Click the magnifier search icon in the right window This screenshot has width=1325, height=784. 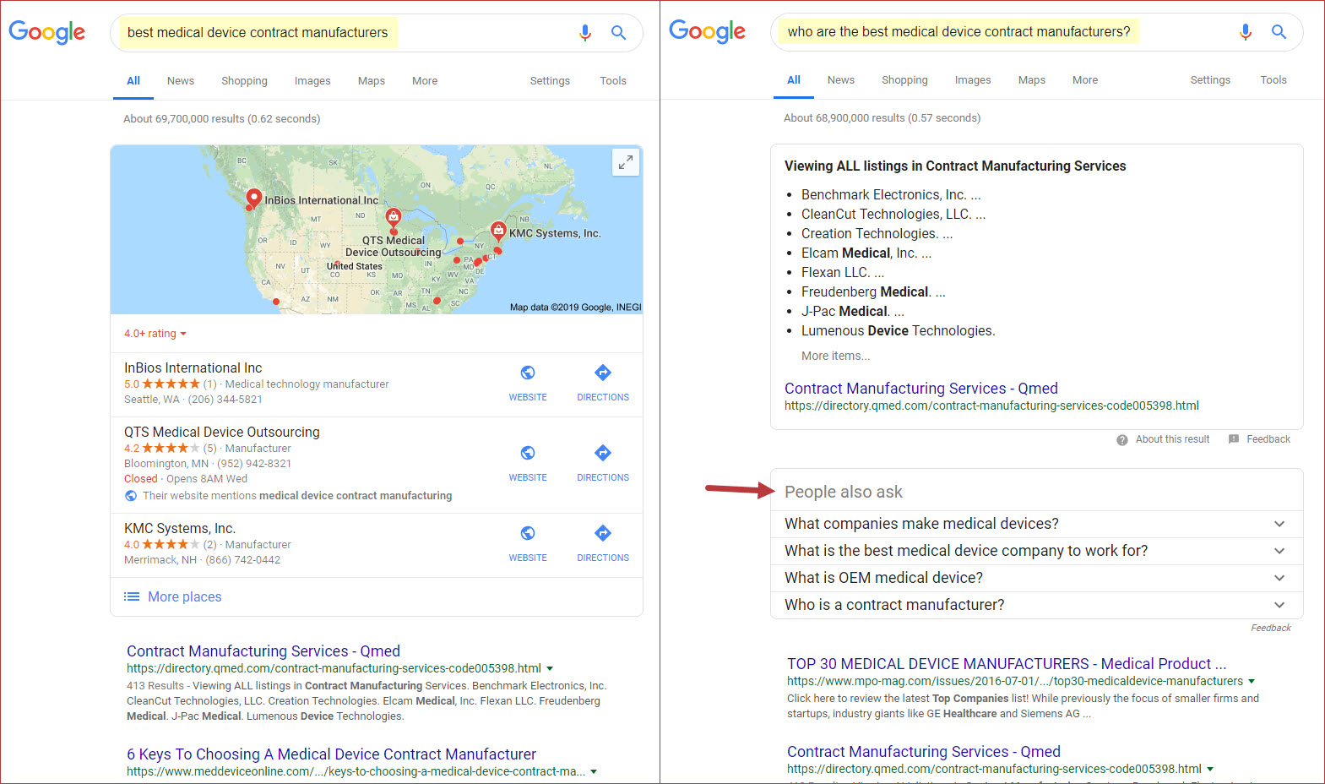(x=1279, y=32)
